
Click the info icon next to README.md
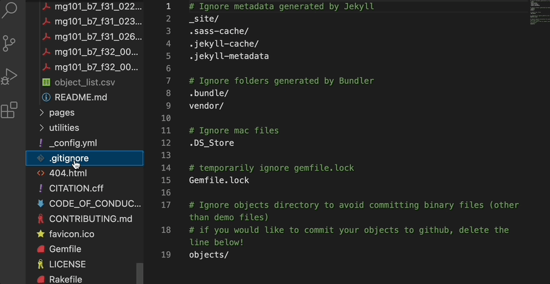tap(46, 97)
